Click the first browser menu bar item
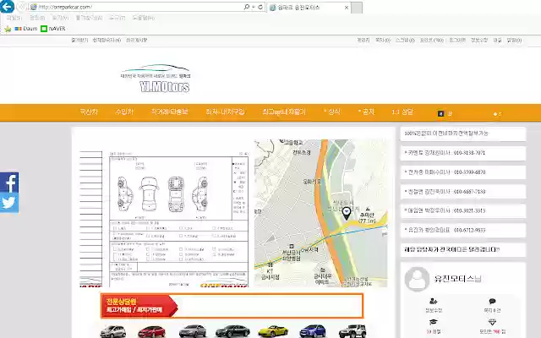Image resolution: width=541 pixels, height=338 pixels. click(x=14, y=18)
